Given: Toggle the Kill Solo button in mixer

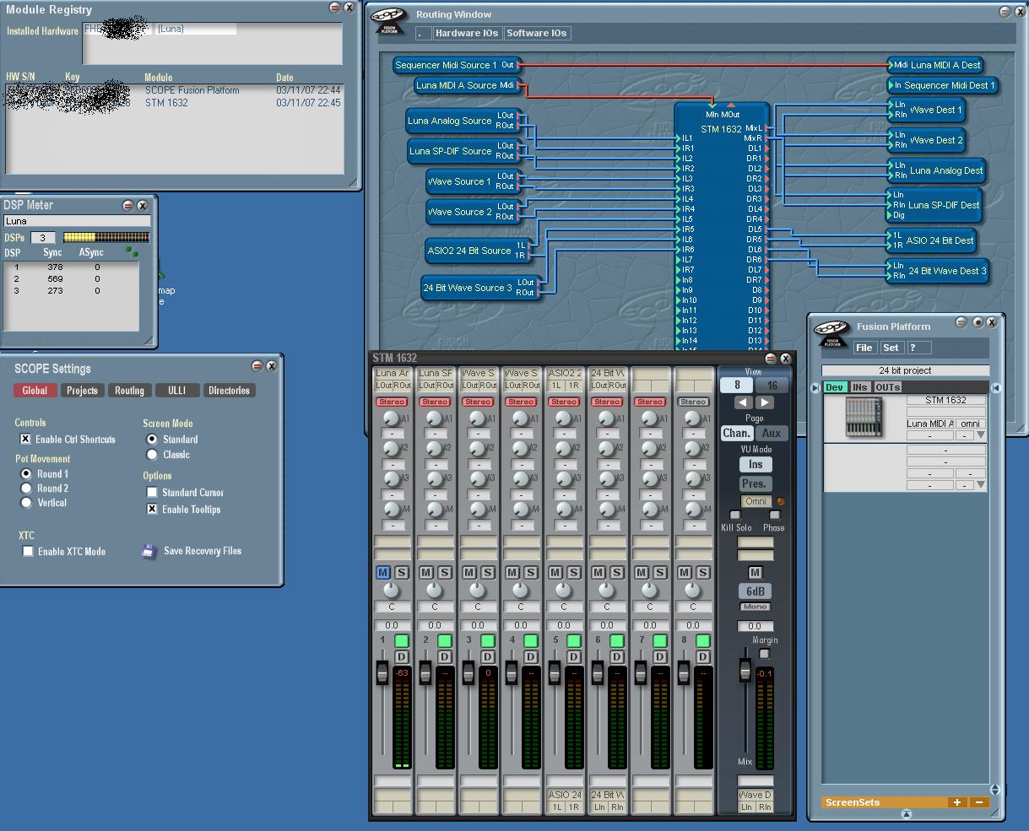Looking at the screenshot, I should tap(734, 515).
